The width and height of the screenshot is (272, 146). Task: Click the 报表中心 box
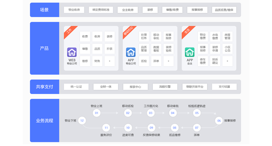(135, 87)
